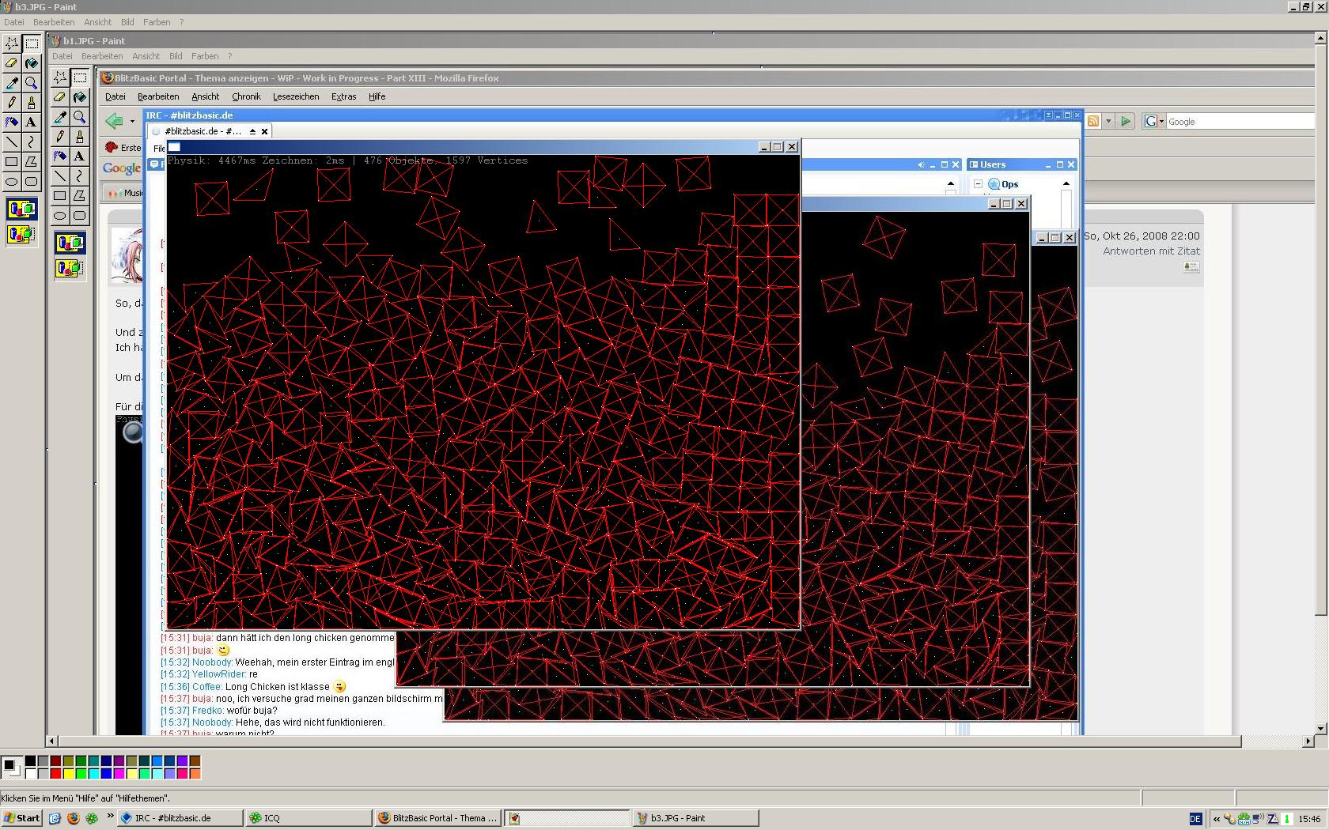The height and width of the screenshot is (830, 1329).
Task: Select Fill bucket tool in outer b3.JPG toolbox
Action: click(32, 62)
